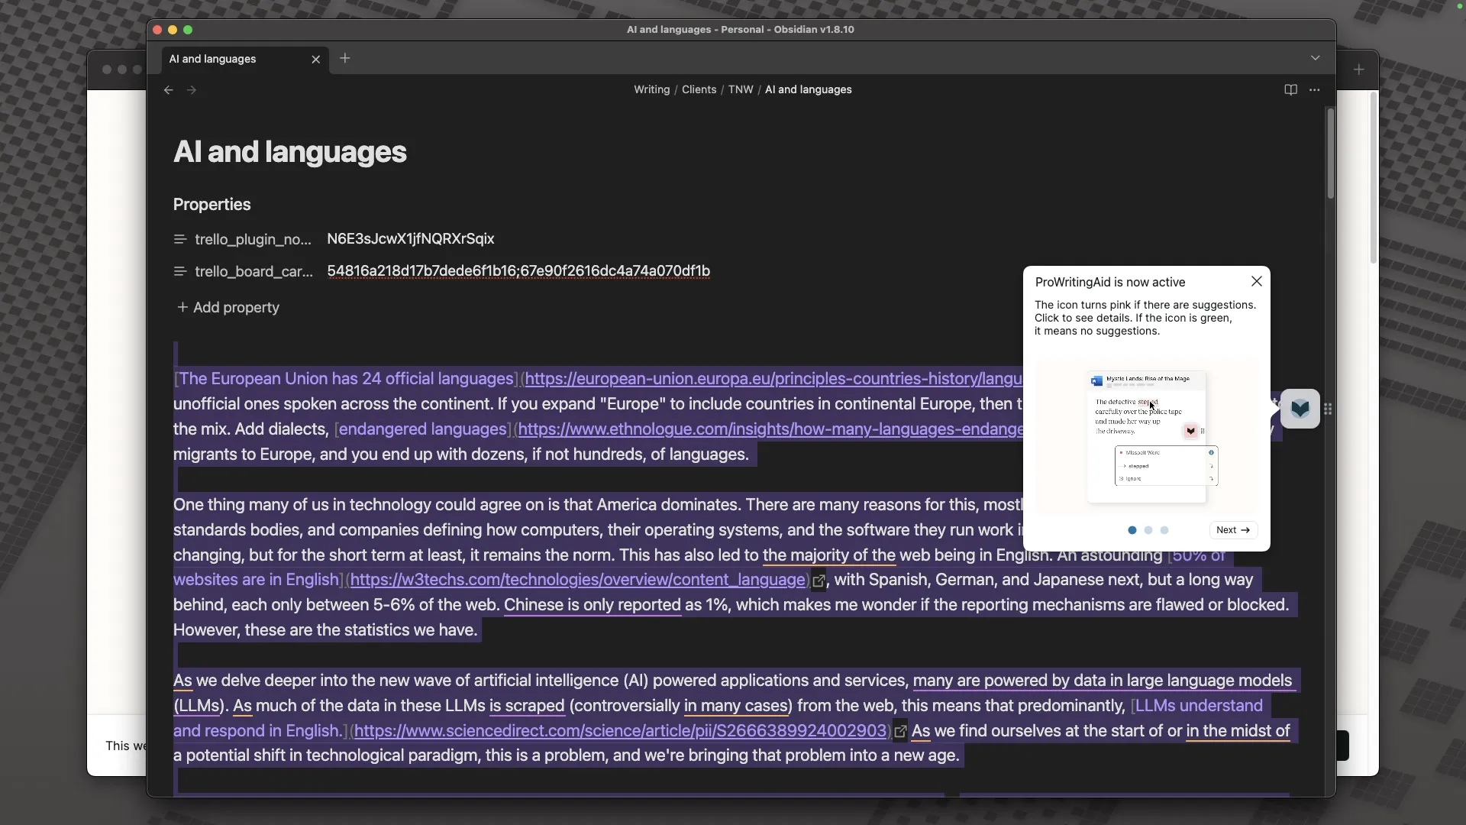Click the property type icon beside trello_plugin_no
Viewport: 1466px width, 825px height.
(179, 239)
